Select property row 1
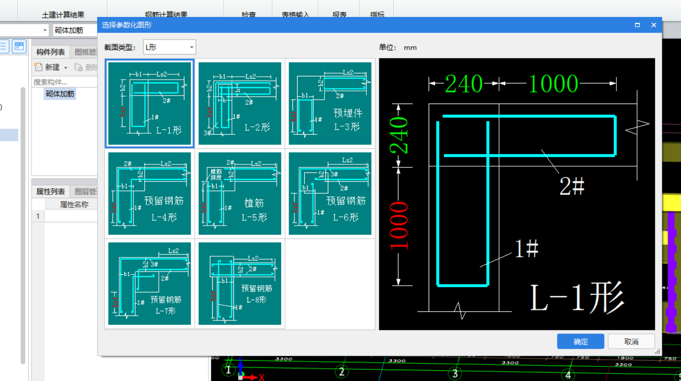681x381 pixels. click(x=38, y=216)
